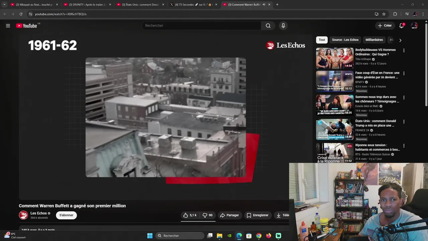The height and width of the screenshot is (241, 428).
Task: Share the video via Partager
Action: [229, 215]
